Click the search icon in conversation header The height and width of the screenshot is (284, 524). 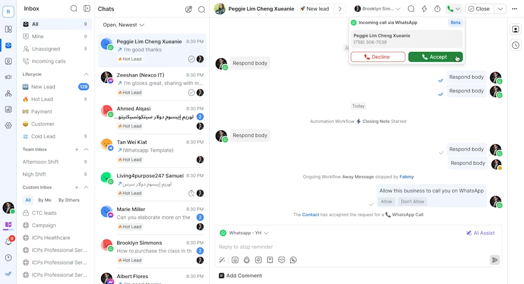(411, 9)
